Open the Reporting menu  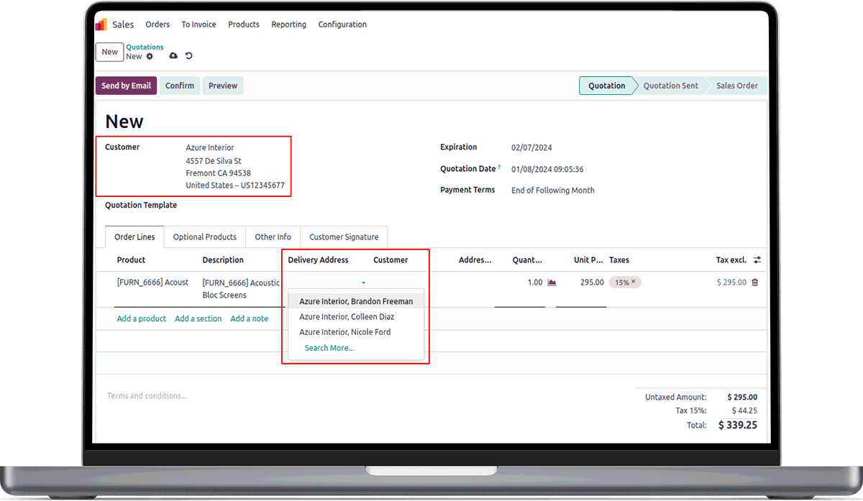coord(288,24)
